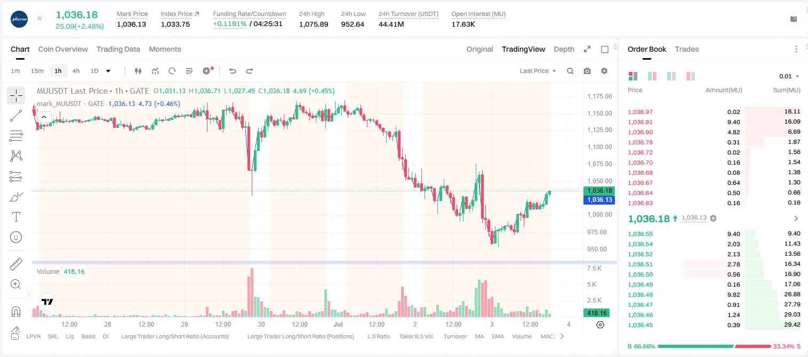Screen dimensions: 808x357
Task: Click the buy/sell ratio bar
Action: [714, 346]
